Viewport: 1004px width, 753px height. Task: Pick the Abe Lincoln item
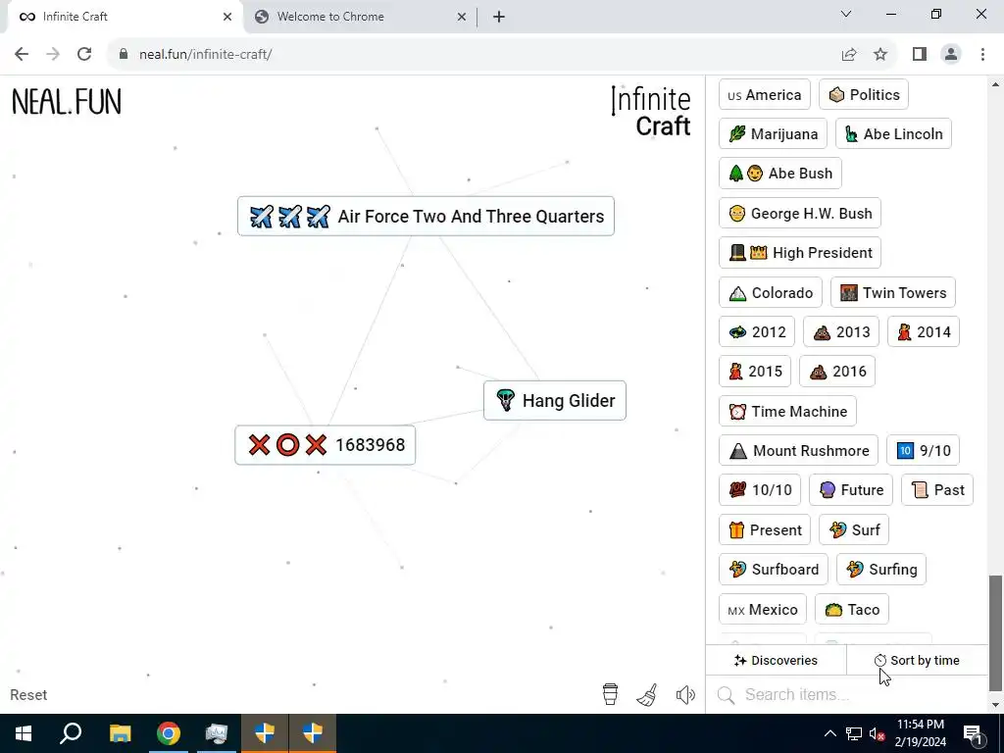[894, 133]
